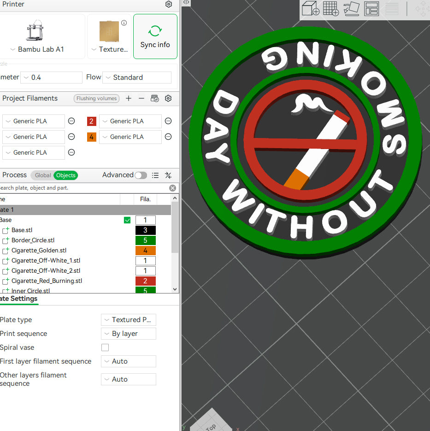
Task: Enable the Spiral vase checkbox
Action: coord(105,347)
